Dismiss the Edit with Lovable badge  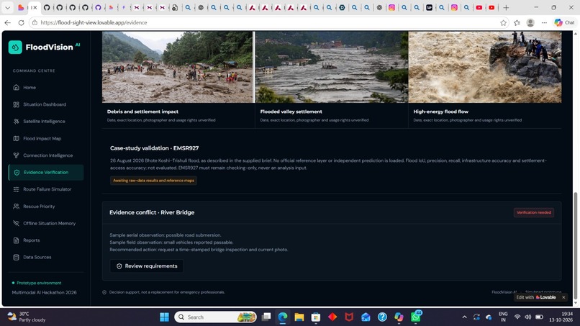point(563,297)
